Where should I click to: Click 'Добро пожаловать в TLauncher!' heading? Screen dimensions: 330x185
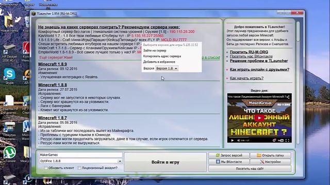[259, 27]
